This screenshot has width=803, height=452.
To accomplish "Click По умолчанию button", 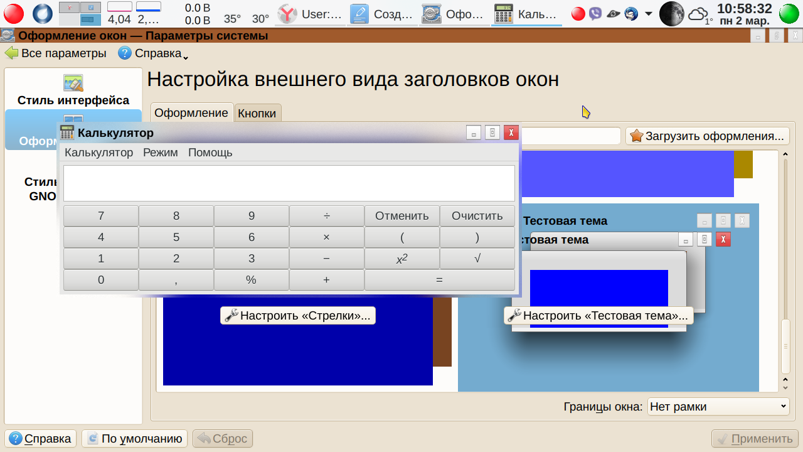I will click(x=136, y=439).
